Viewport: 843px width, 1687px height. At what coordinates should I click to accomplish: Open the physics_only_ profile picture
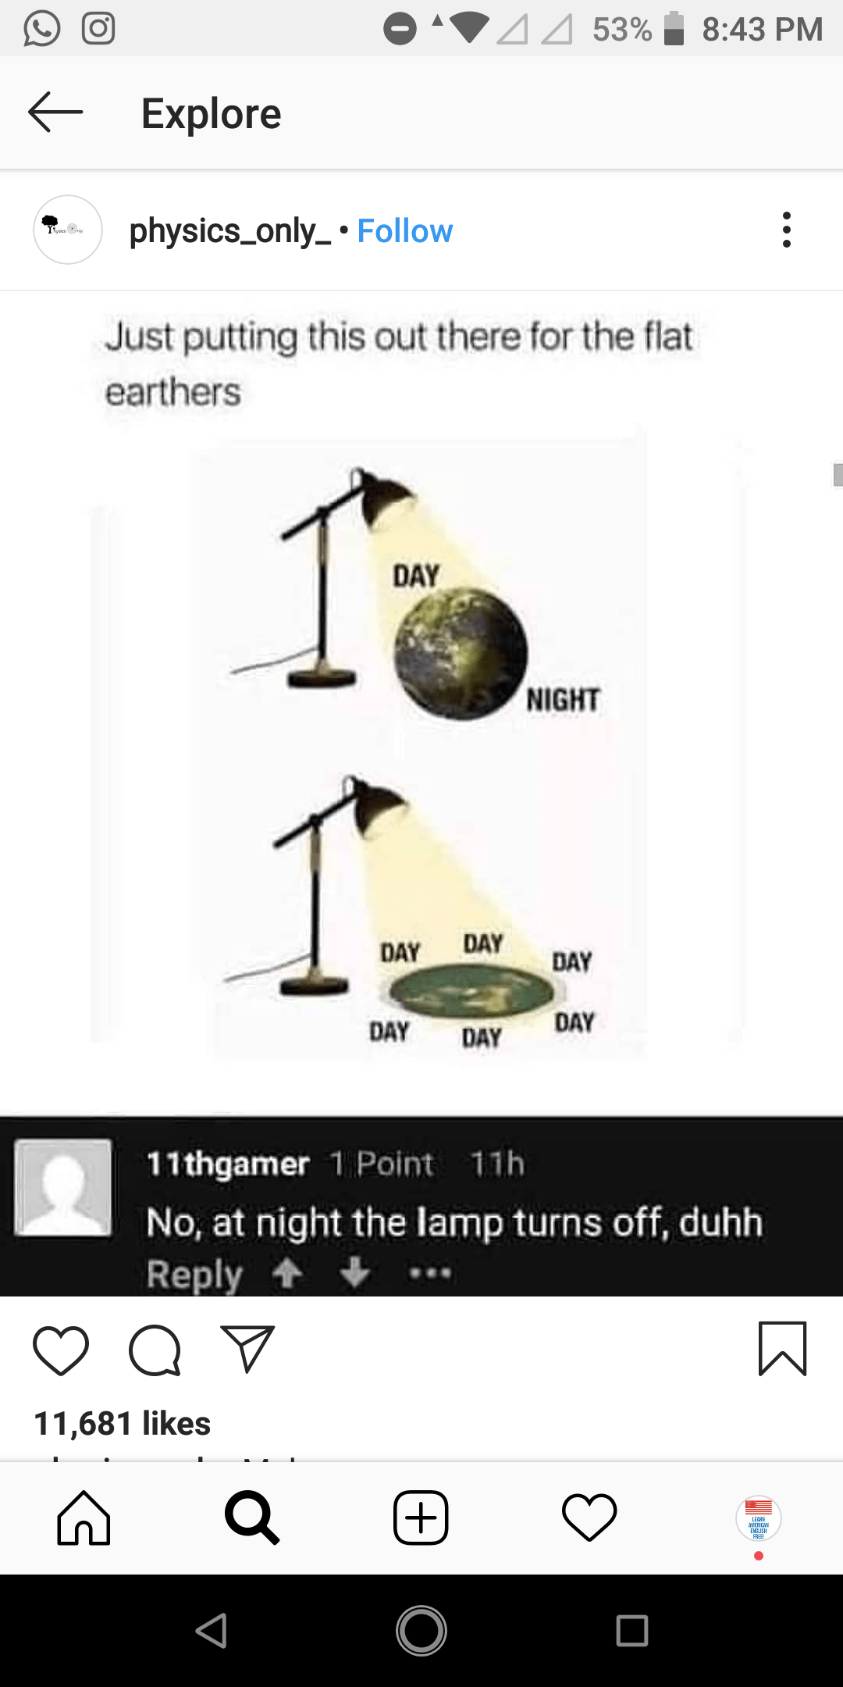68,230
